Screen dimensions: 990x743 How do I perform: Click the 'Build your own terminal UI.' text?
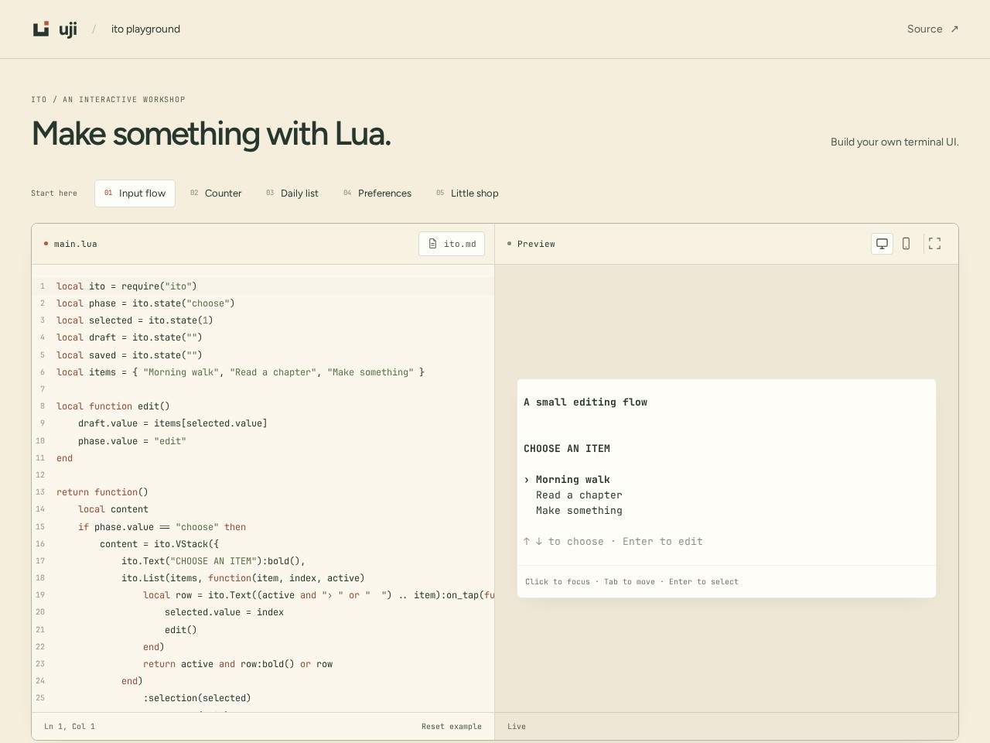tap(895, 142)
